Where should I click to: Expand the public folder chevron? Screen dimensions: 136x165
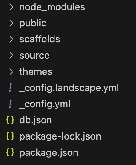click(11, 23)
